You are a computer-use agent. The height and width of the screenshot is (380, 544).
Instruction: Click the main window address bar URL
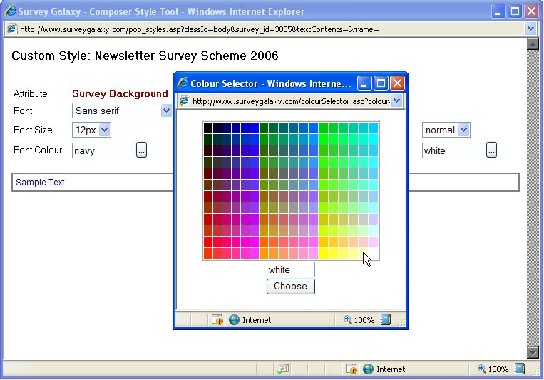(199, 29)
